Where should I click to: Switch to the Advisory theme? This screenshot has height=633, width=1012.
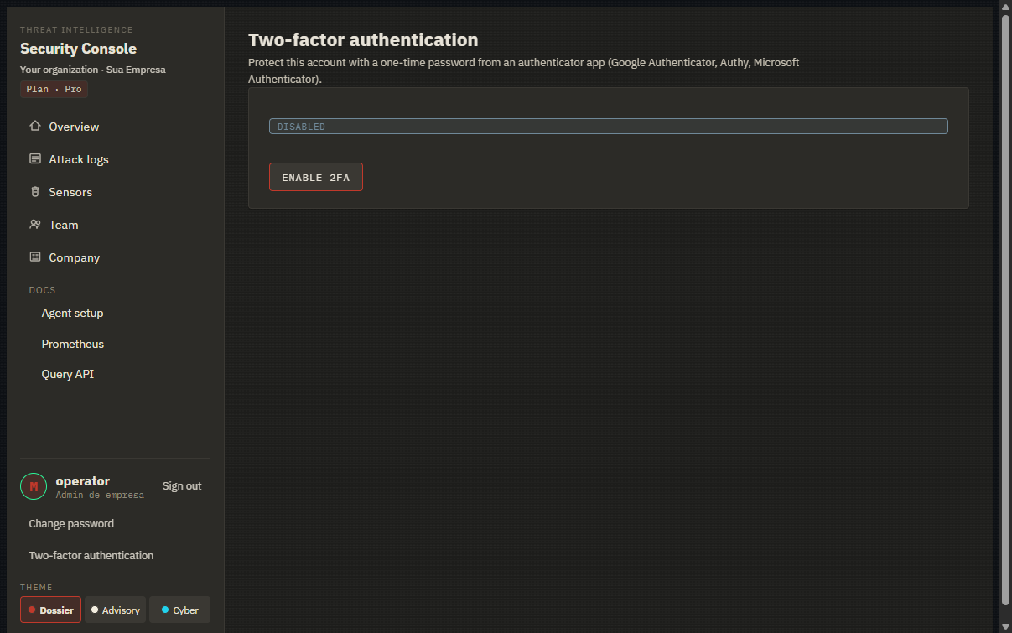pyautogui.click(x=116, y=610)
